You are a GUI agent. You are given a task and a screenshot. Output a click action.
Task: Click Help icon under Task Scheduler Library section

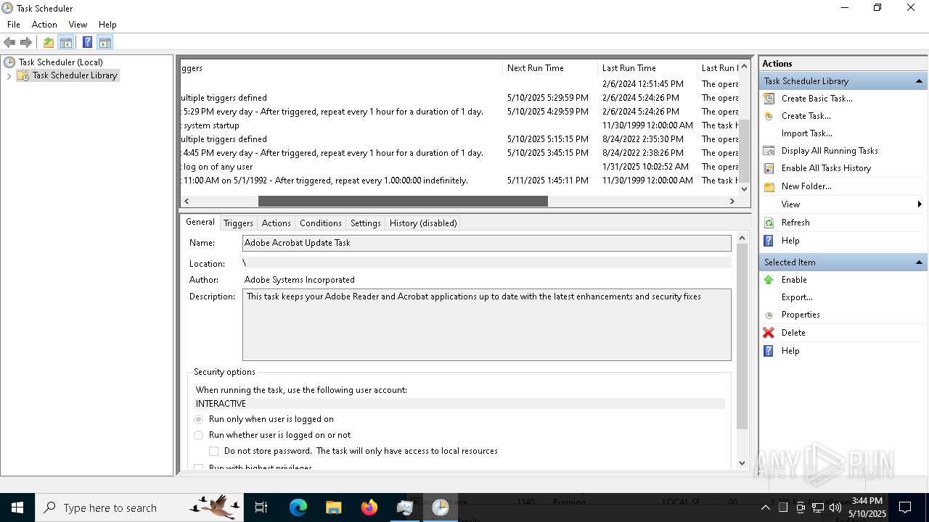[769, 241]
